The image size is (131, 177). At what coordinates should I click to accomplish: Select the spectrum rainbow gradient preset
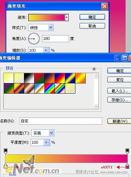click(x=50, y=88)
